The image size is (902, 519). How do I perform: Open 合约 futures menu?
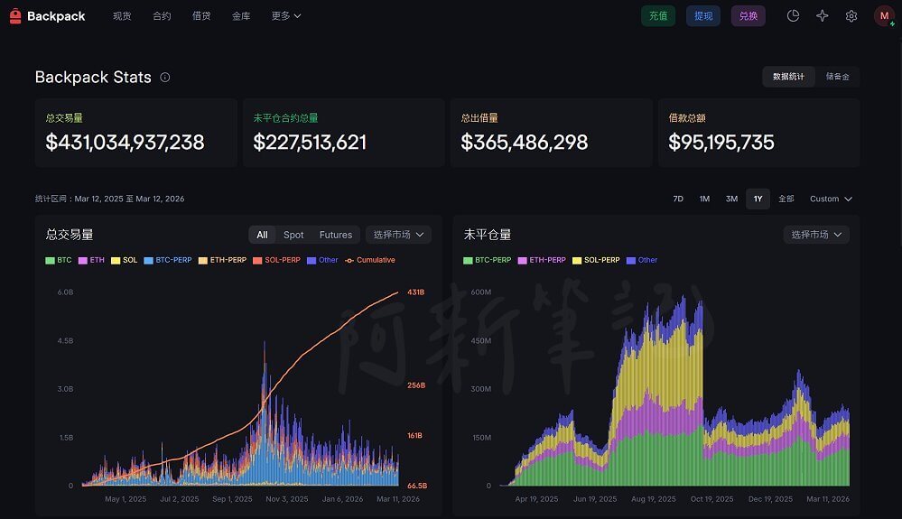[162, 16]
